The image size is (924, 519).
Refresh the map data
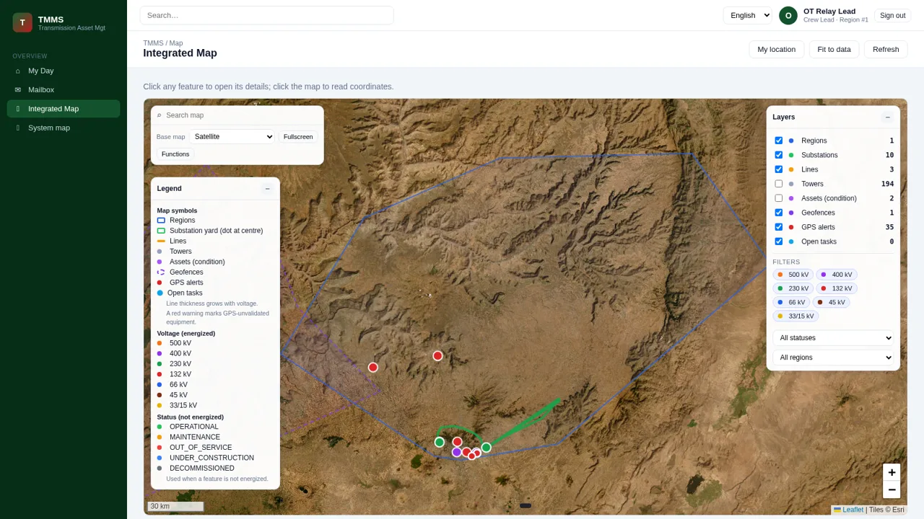[886, 49]
